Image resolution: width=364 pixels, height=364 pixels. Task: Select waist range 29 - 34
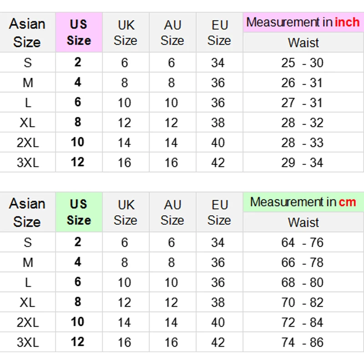(x=302, y=162)
